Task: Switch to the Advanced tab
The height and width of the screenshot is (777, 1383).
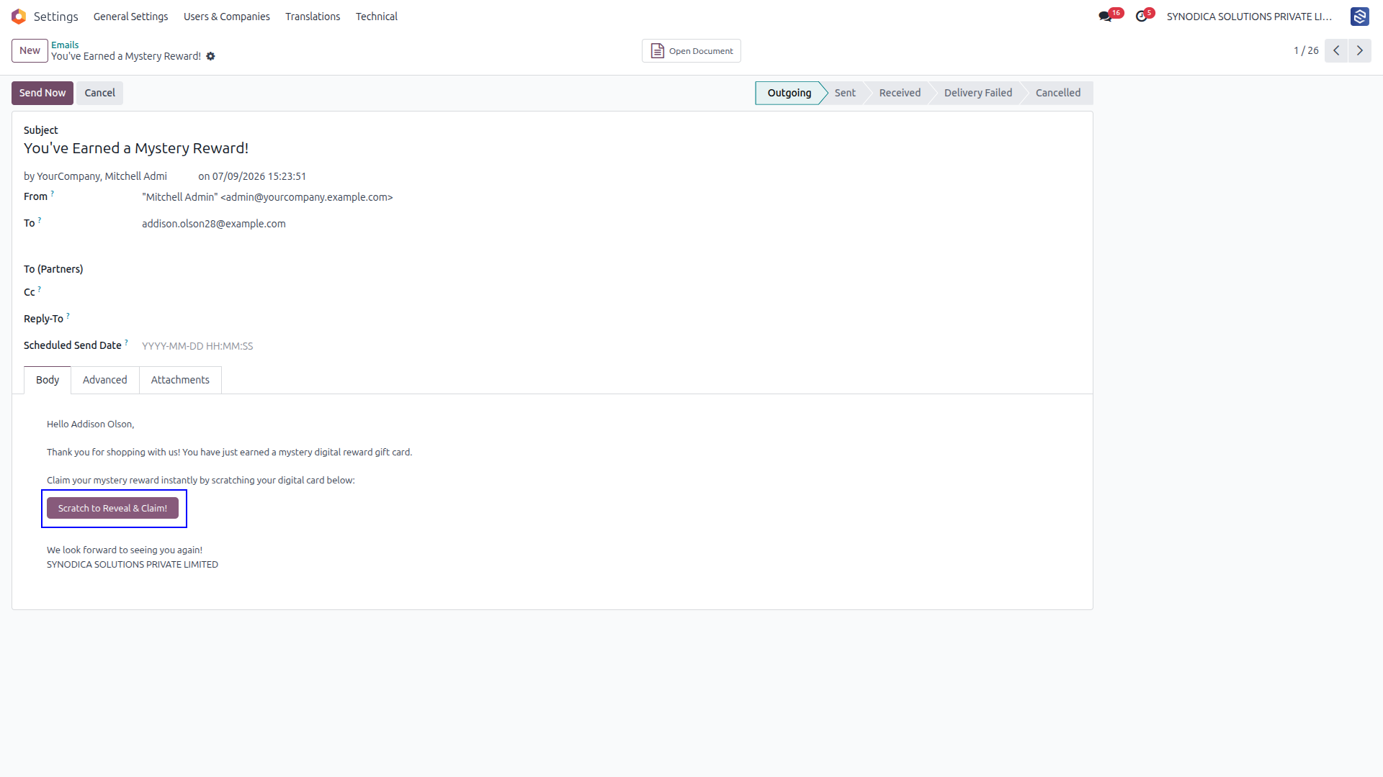Action: (104, 380)
